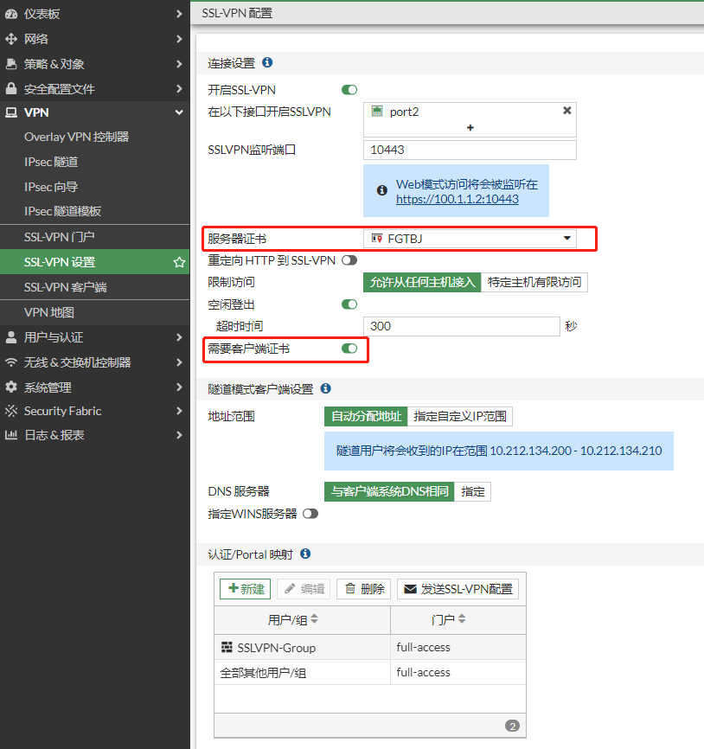Select 指定自定义IP范围 option
The image size is (704, 749).
(460, 417)
